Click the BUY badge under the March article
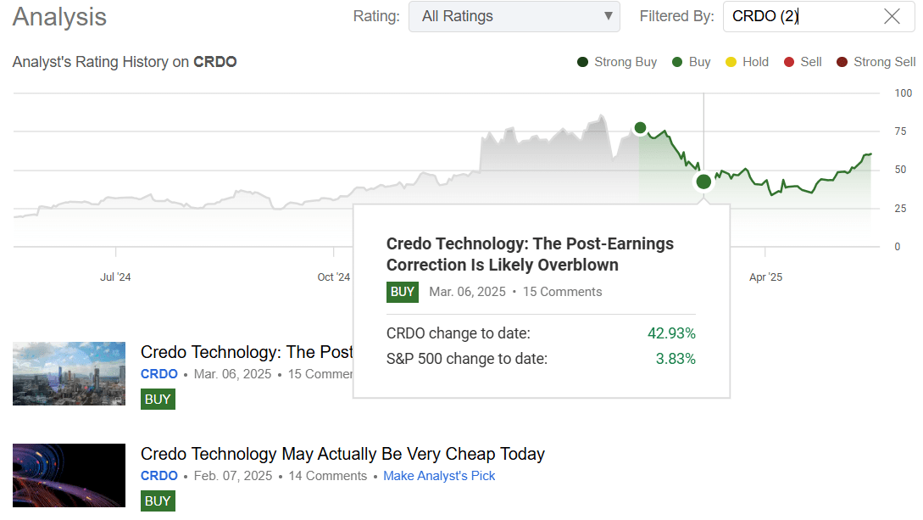The height and width of the screenshot is (520, 923). (158, 399)
